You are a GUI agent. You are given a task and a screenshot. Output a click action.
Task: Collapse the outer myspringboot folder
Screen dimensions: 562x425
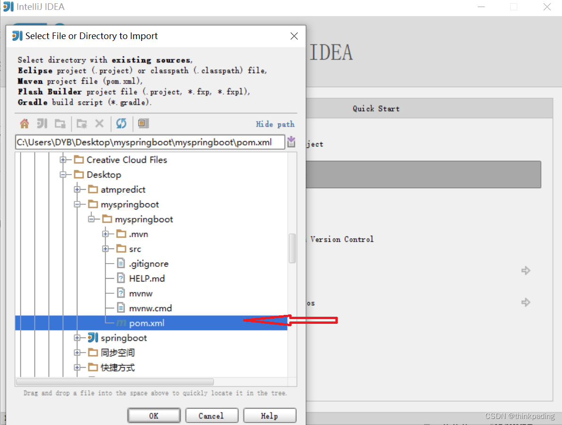point(77,204)
